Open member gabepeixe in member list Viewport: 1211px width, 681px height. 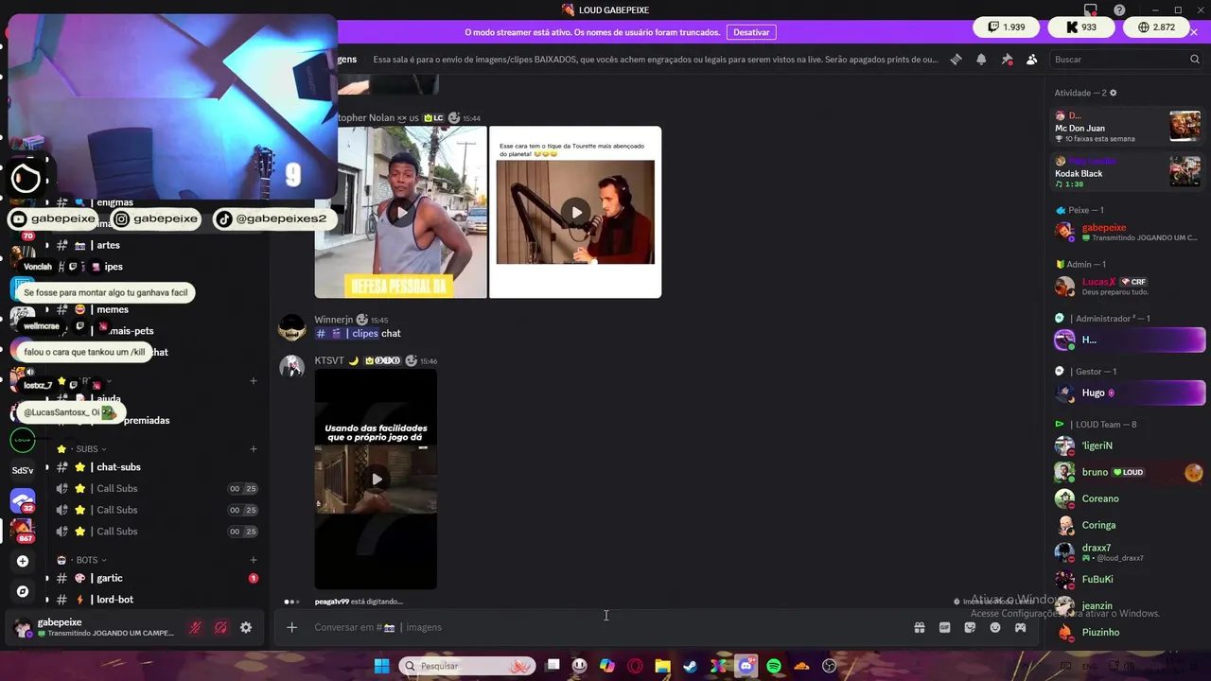(x=1128, y=231)
